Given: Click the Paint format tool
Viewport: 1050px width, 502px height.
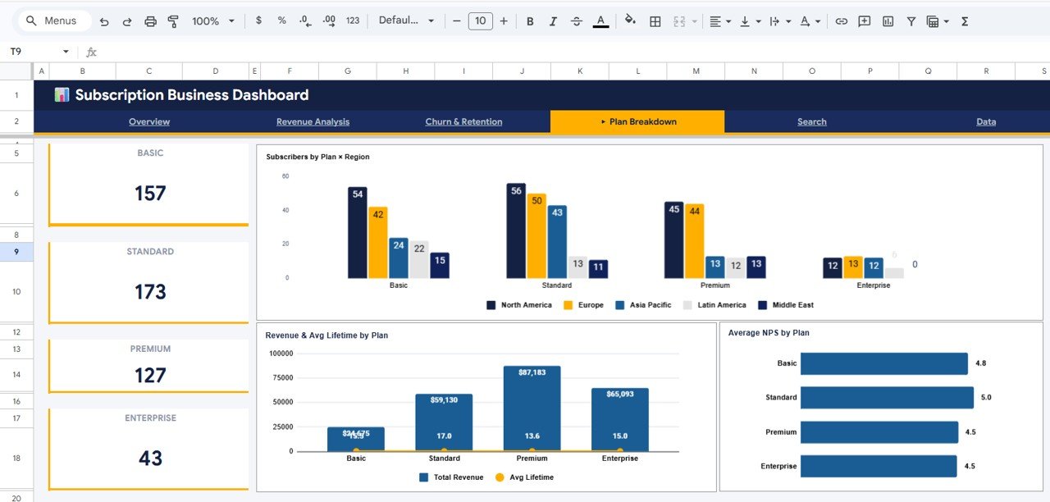Looking at the screenshot, I should [x=173, y=21].
